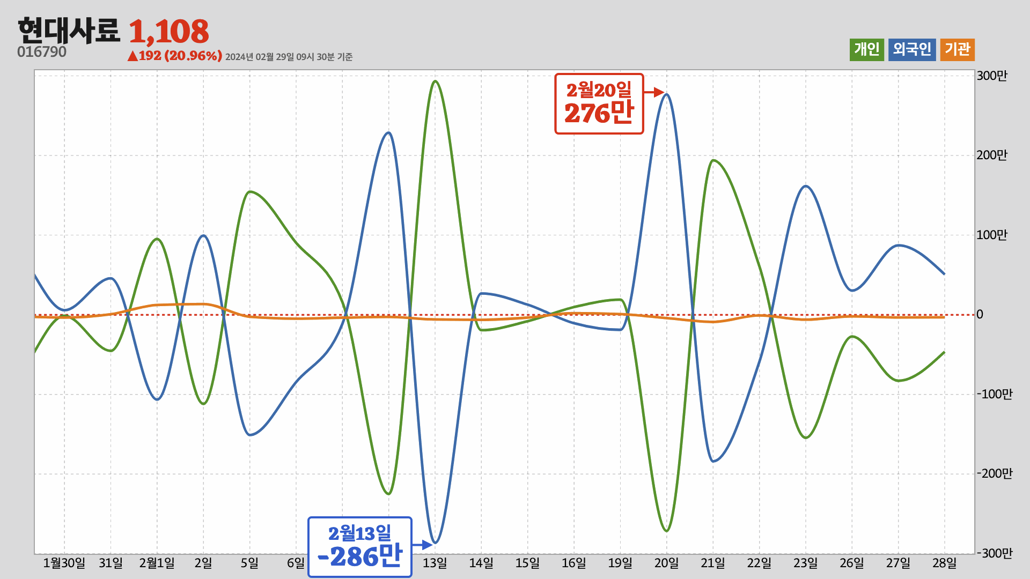Click the -200만 y-axis label

pos(994,473)
